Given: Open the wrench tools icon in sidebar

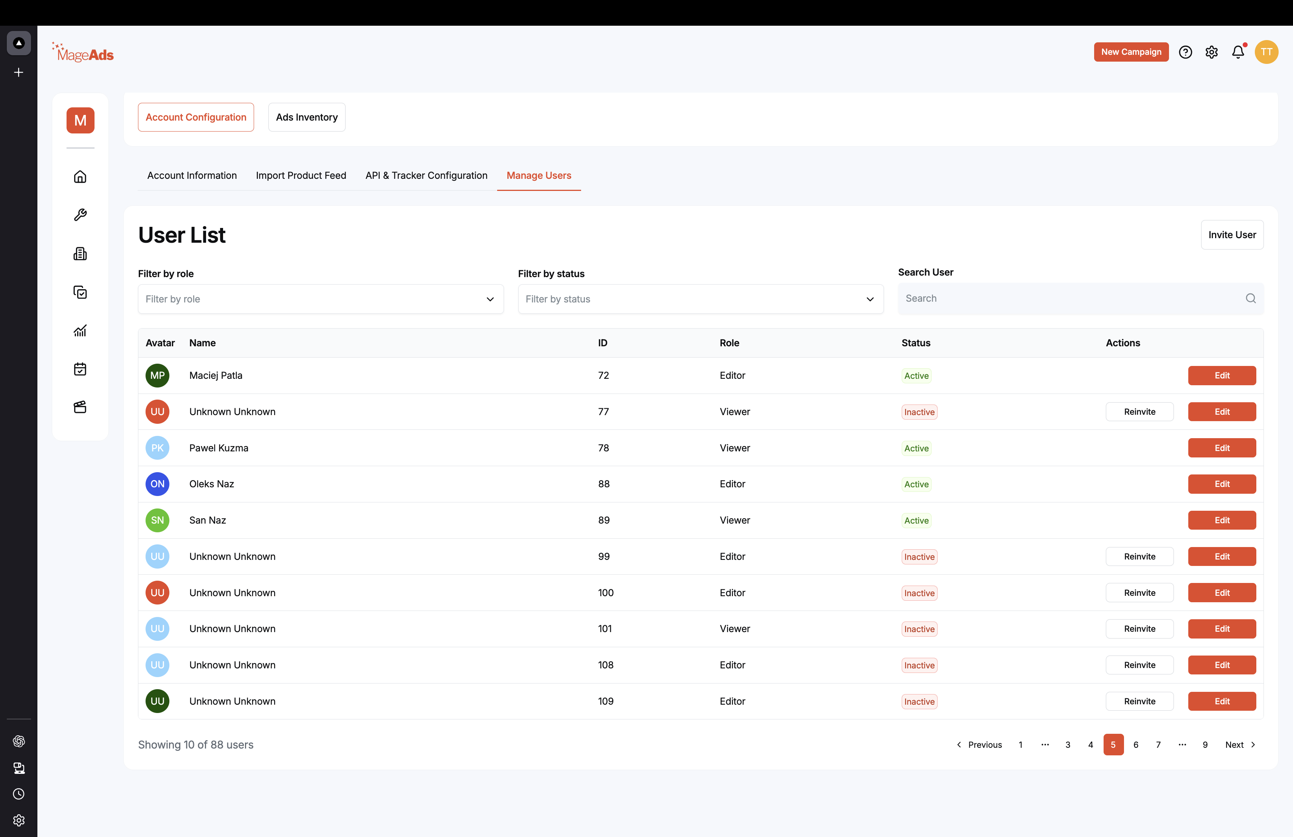Looking at the screenshot, I should (x=80, y=215).
